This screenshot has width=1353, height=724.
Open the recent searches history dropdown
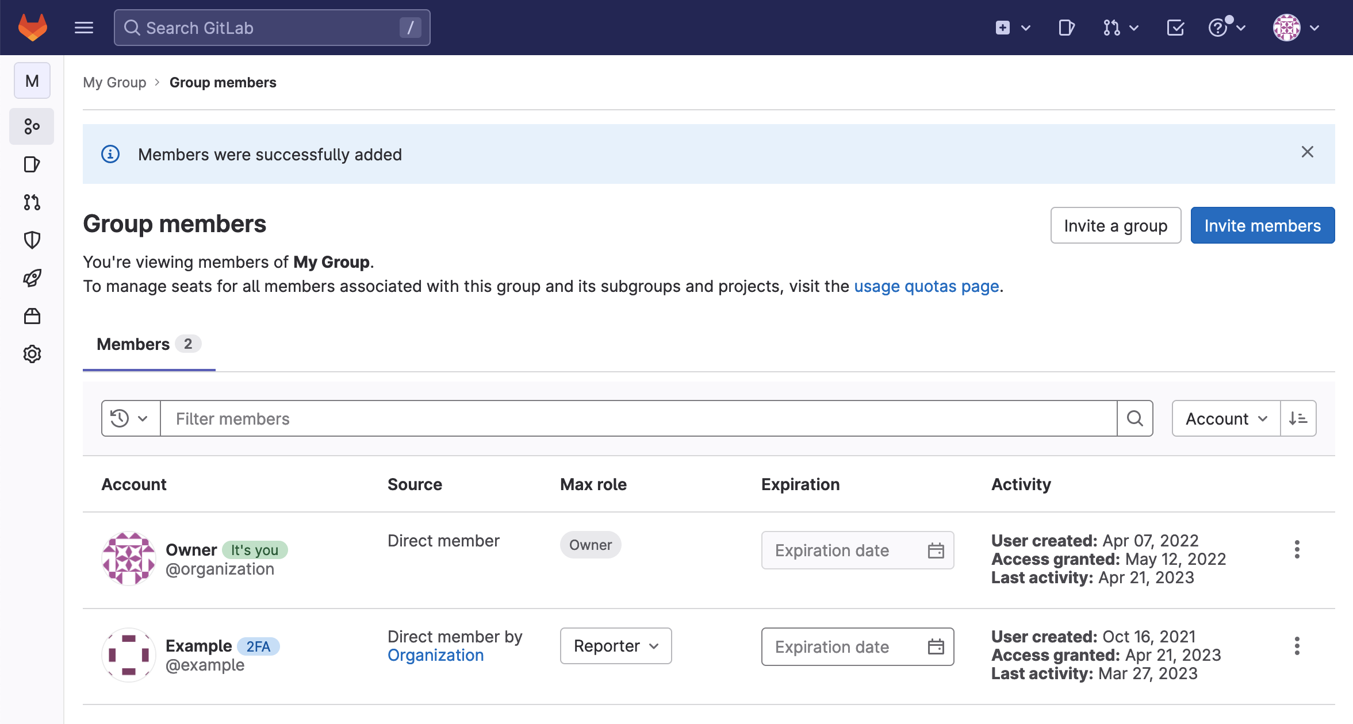(131, 418)
